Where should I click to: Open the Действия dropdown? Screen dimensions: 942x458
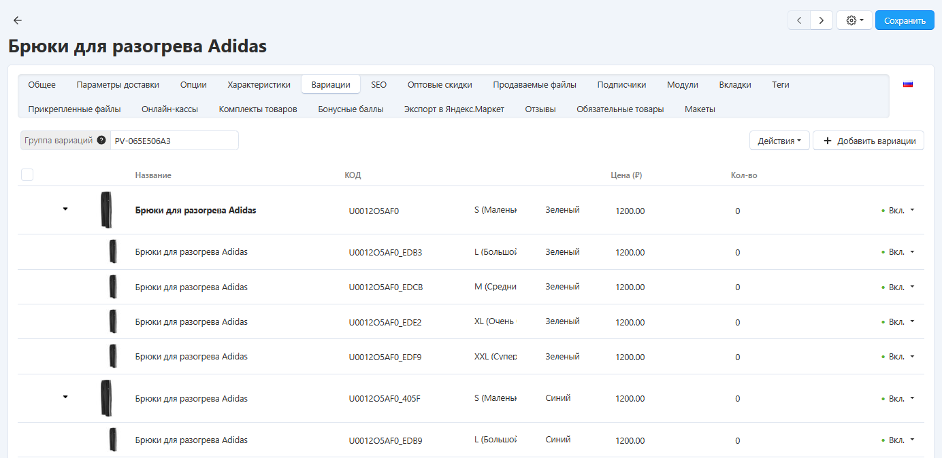779,141
